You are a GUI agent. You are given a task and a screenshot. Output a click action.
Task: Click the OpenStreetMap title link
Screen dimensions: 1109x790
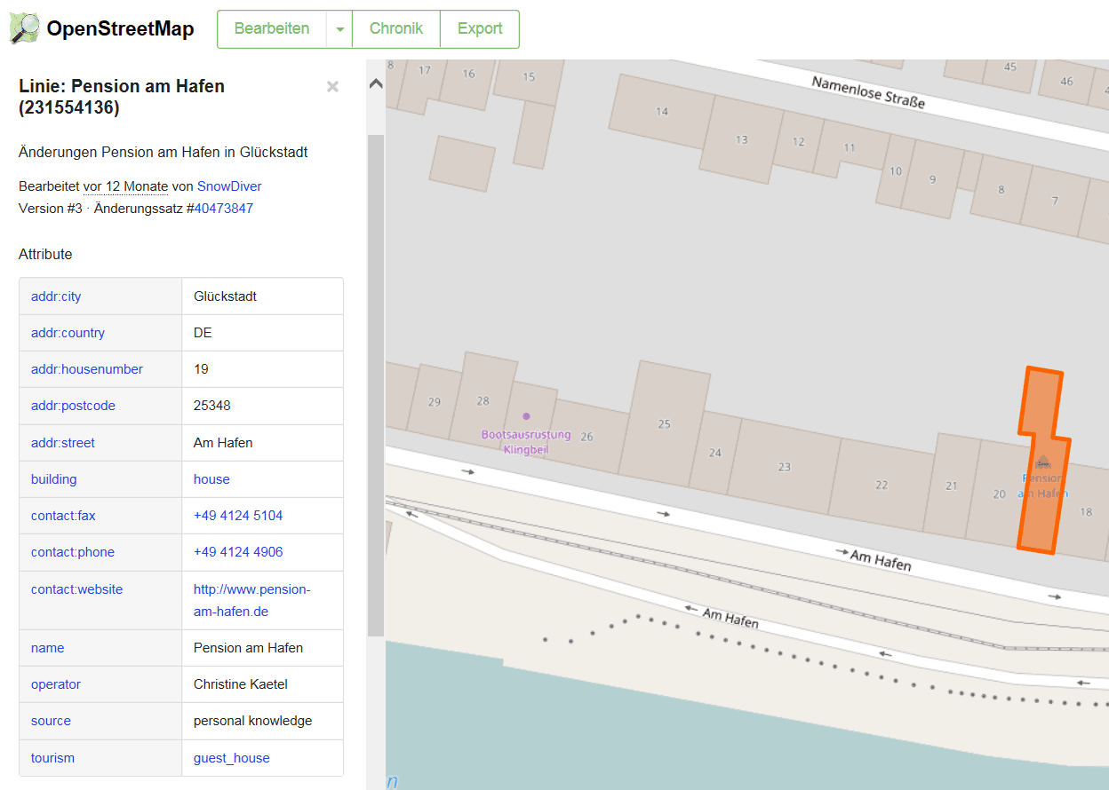pos(120,28)
